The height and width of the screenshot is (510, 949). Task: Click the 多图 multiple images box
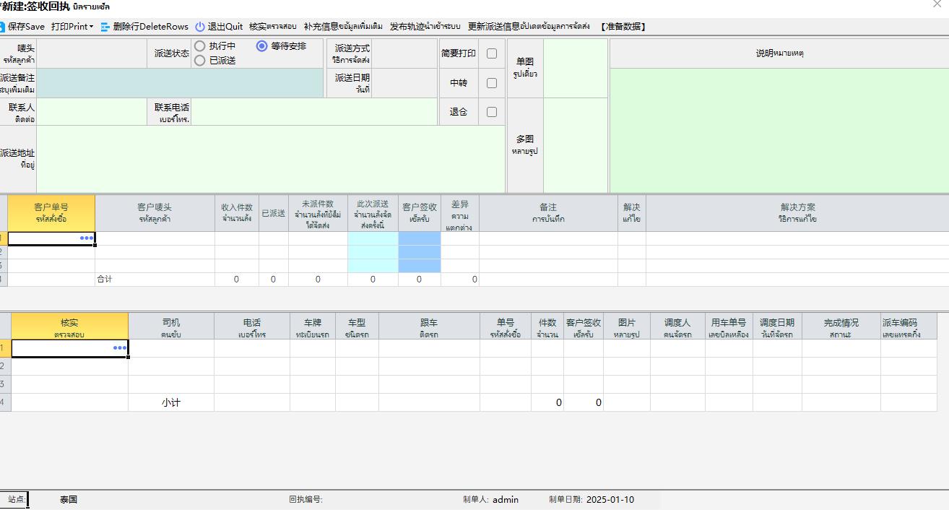pos(576,145)
